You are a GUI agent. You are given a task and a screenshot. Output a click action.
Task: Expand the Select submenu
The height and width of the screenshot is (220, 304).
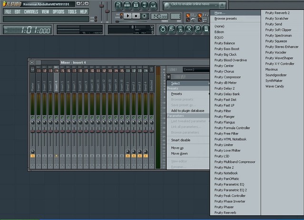tap(188, 84)
